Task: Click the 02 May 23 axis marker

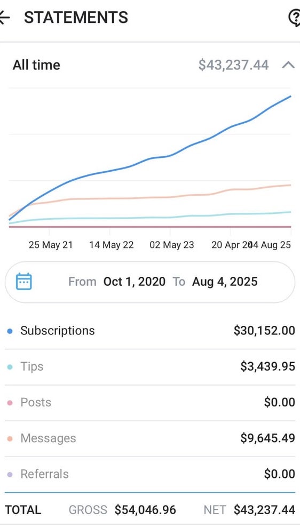Action: tap(171, 245)
